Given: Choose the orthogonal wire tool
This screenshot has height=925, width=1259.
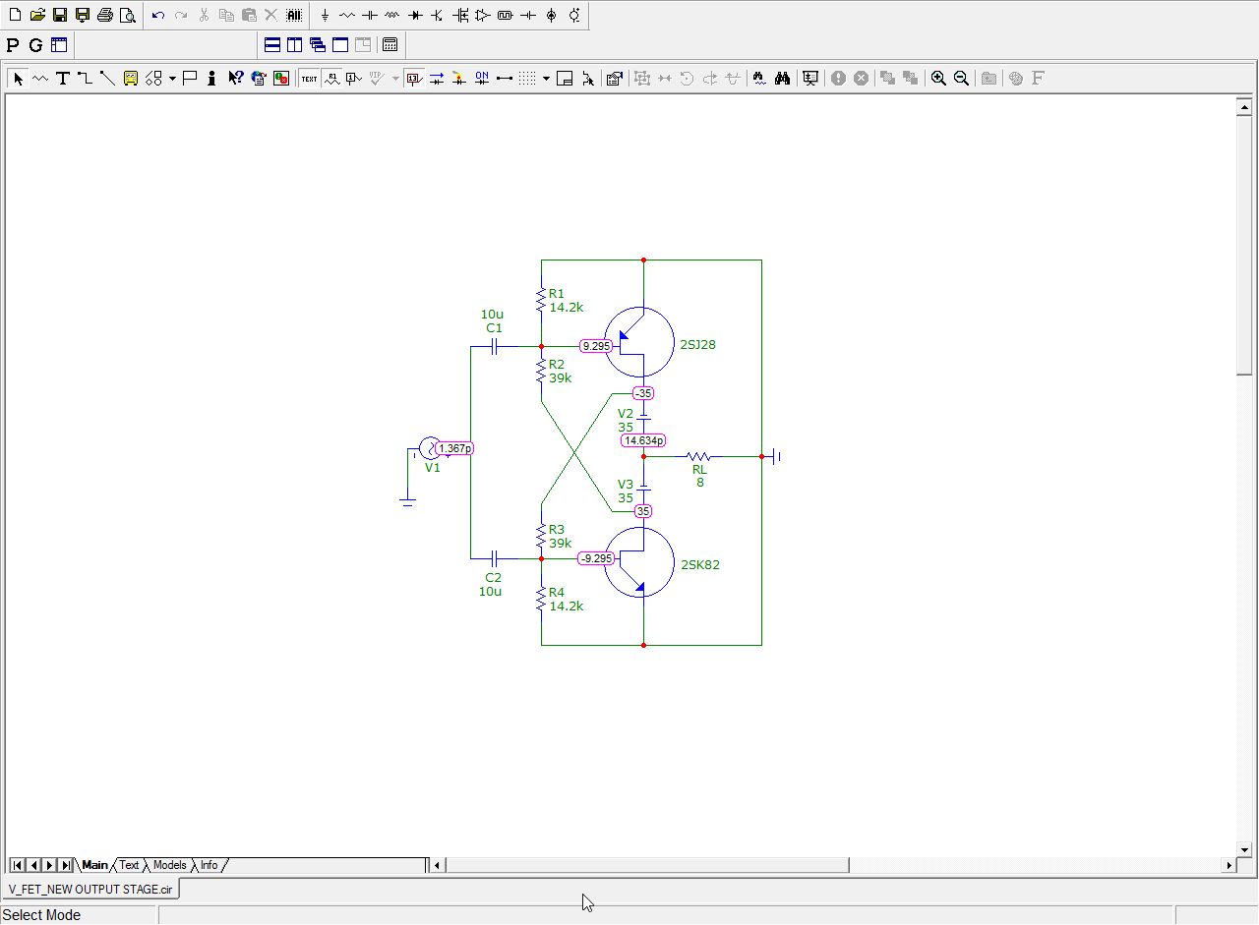Looking at the screenshot, I should (x=85, y=79).
